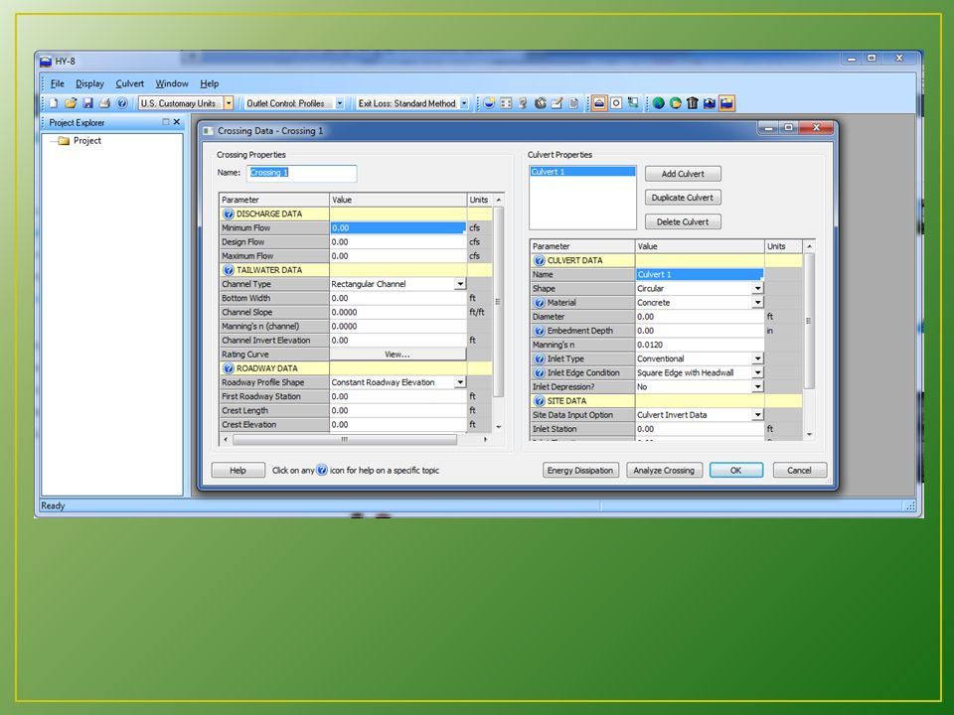
Task: Open the Outlet Control: Profiles dropdown
Action: (340, 103)
